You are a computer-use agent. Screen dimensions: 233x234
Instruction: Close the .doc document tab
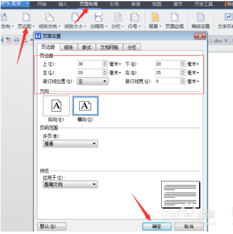tap(226, 40)
